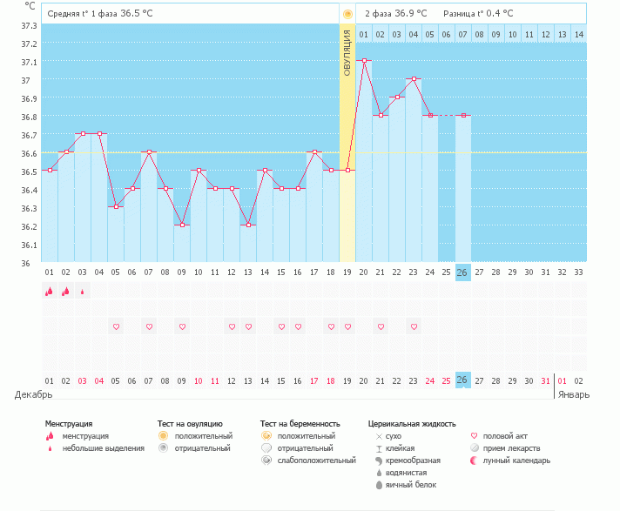
Task: Click highlighted cycle day 26 below the graph
Action: point(462,272)
